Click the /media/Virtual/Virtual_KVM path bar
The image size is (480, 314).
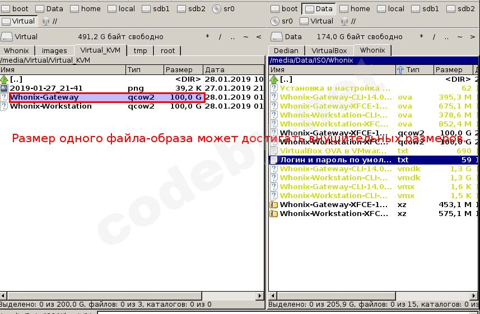pyautogui.click(x=132, y=60)
